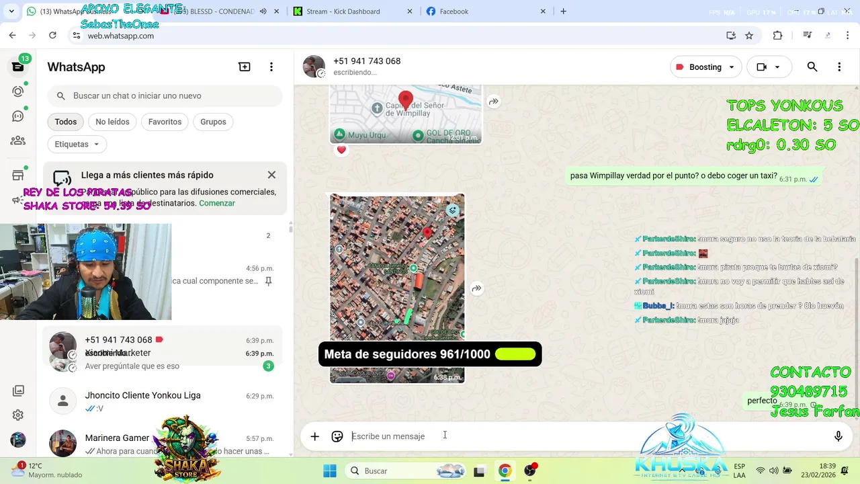Select the Todos chat filter
The image size is (860, 484).
66,122
